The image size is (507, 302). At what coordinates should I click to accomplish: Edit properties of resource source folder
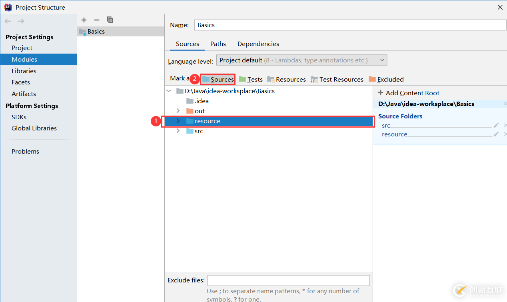tap(496, 134)
